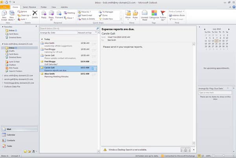Open the Address Book
This screenshot has height=158, width=236.
tap(177, 15)
